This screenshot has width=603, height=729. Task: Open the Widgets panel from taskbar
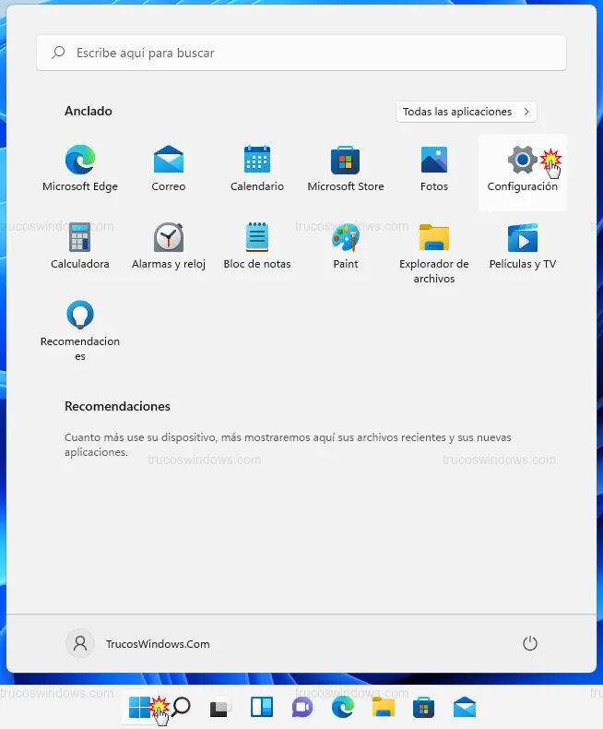261,708
